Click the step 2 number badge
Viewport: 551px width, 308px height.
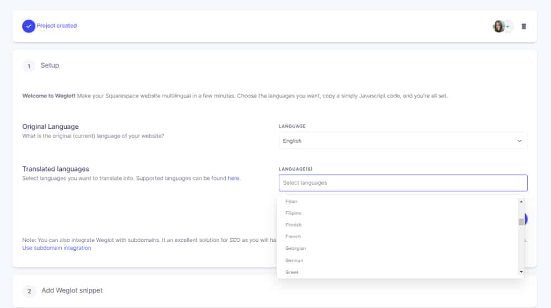29,291
